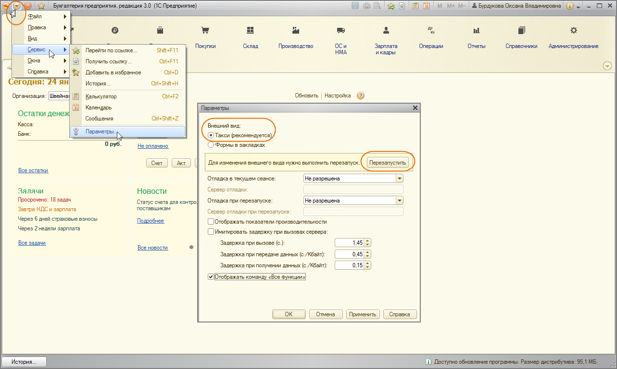The image size is (617, 369).
Task: Enable Отображать показатели производительности checkbox
Action: click(x=211, y=222)
